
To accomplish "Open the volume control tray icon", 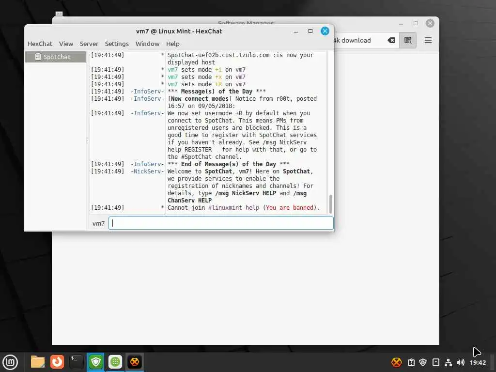I will [x=461, y=362].
